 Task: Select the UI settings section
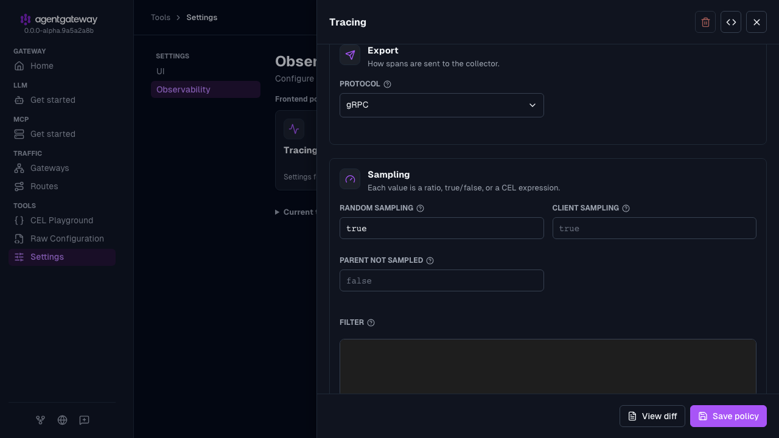206,71
